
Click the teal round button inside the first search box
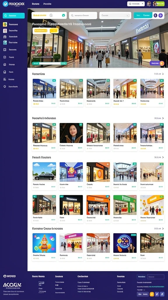63,16
